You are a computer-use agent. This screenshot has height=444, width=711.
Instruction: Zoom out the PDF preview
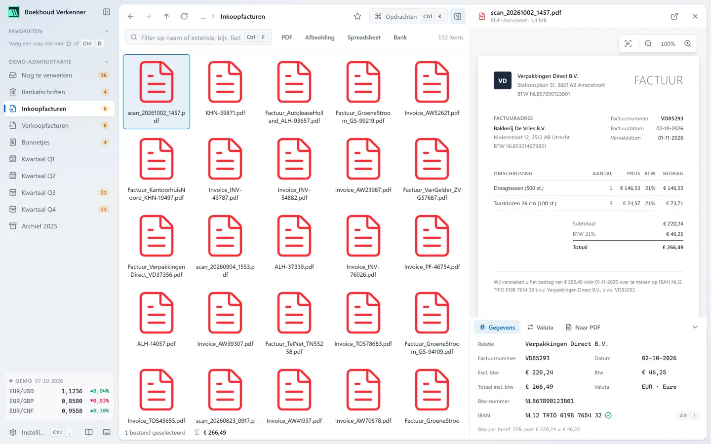pyautogui.click(x=648, y=43)
